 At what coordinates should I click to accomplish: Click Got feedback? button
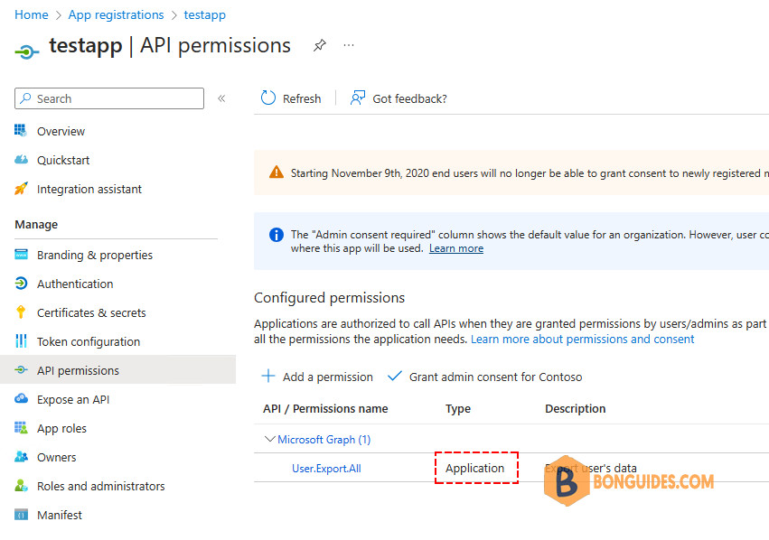tap(409, 99)
